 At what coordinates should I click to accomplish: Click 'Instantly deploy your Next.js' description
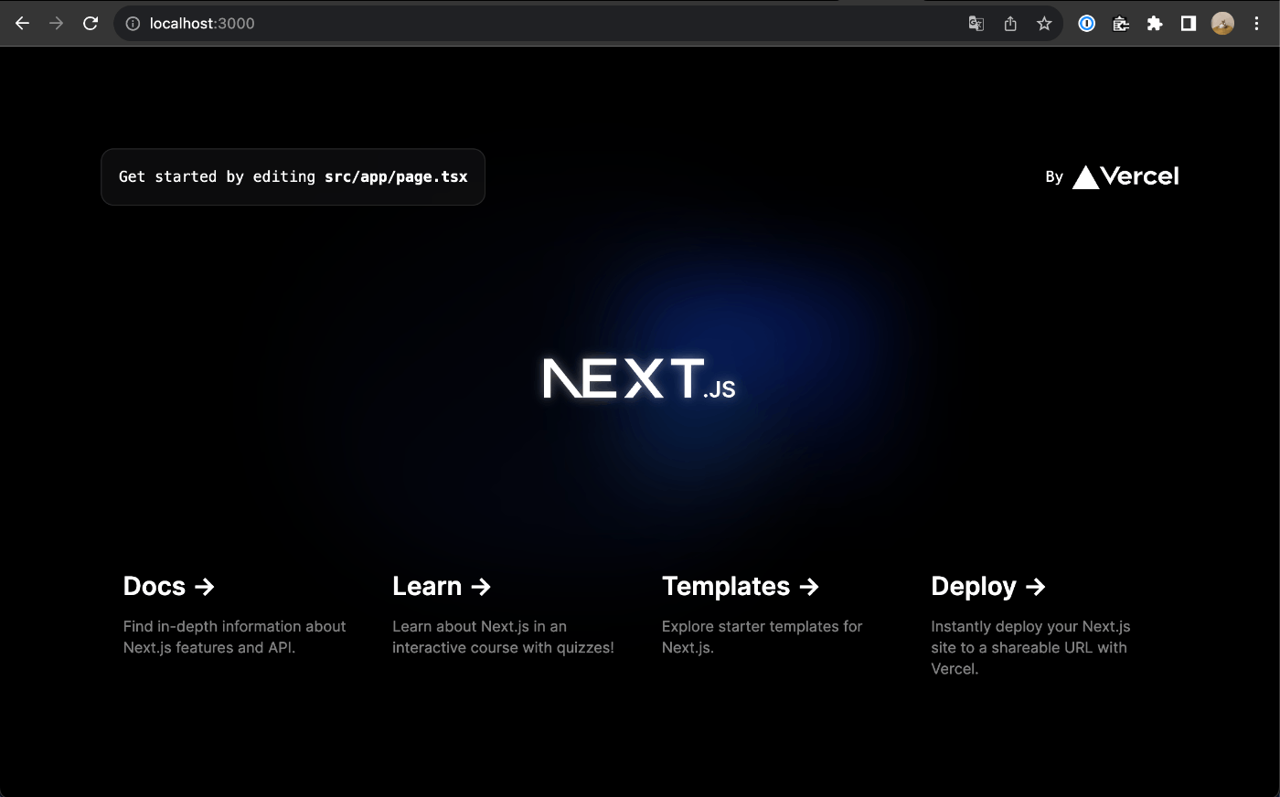coord(1030,626)
